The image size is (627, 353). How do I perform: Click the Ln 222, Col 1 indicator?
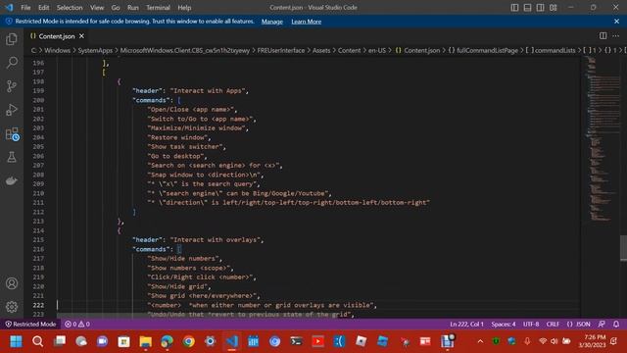click(466, 324)
